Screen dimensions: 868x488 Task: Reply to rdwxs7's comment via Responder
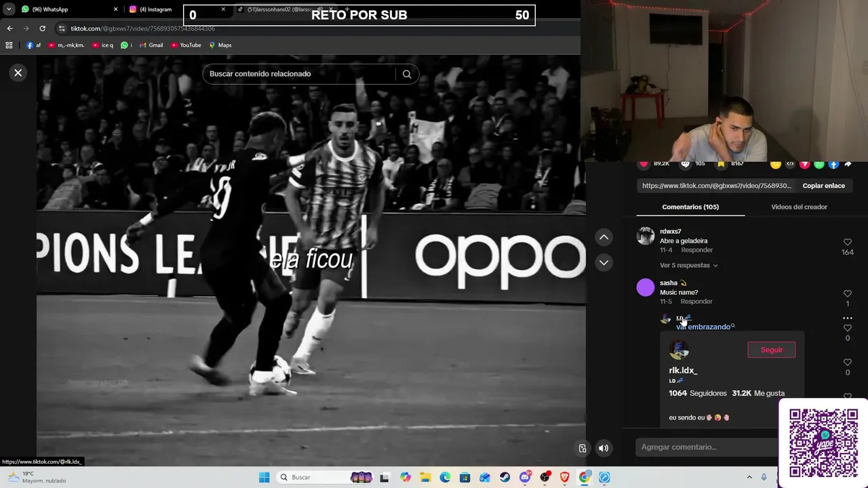pyautogui.click(x=697, y=250)
